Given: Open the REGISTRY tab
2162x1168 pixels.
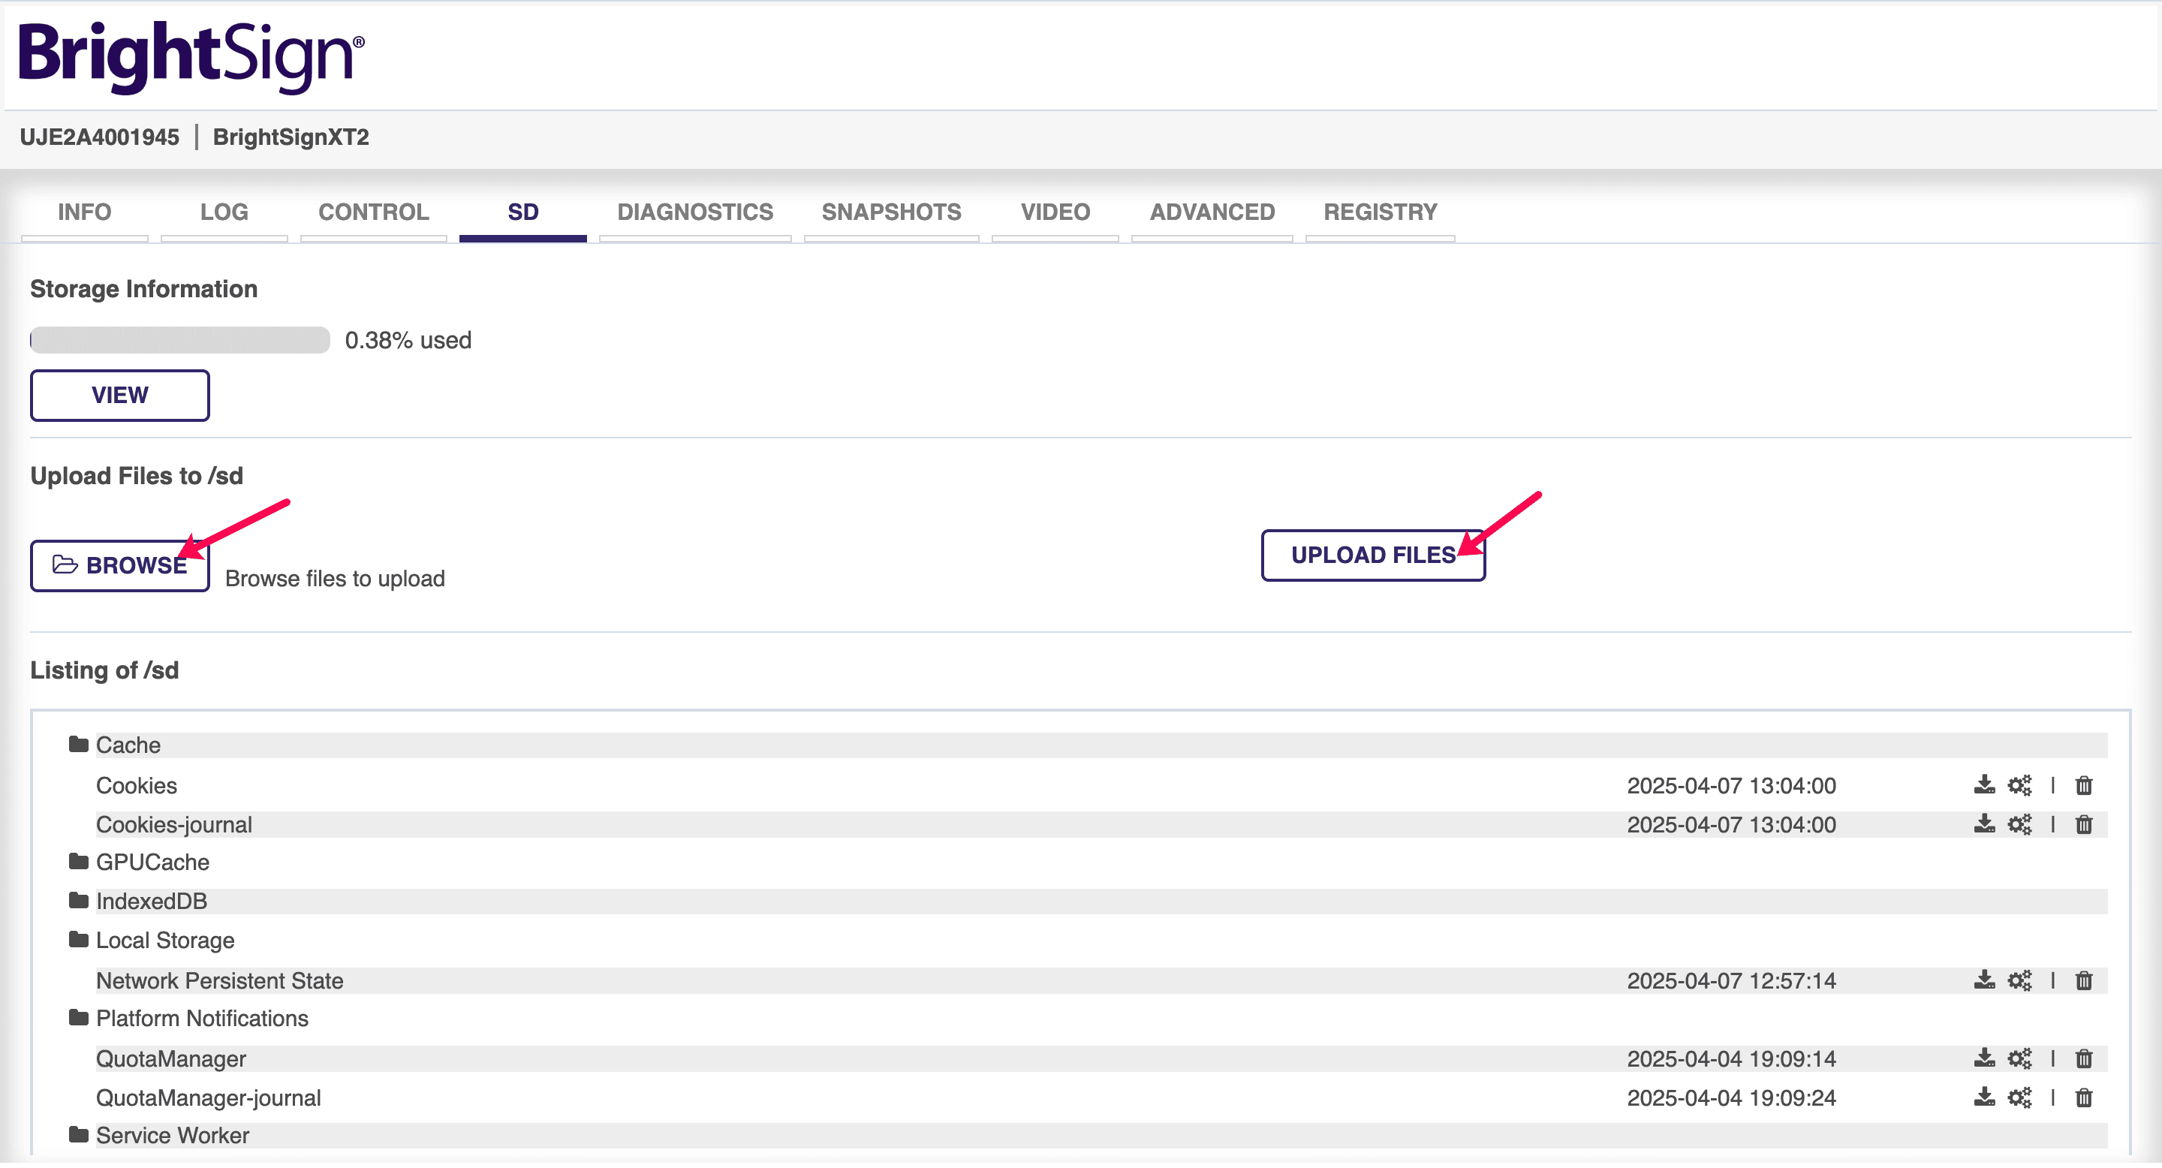Looking at the screenshot, I should 1379,212.
